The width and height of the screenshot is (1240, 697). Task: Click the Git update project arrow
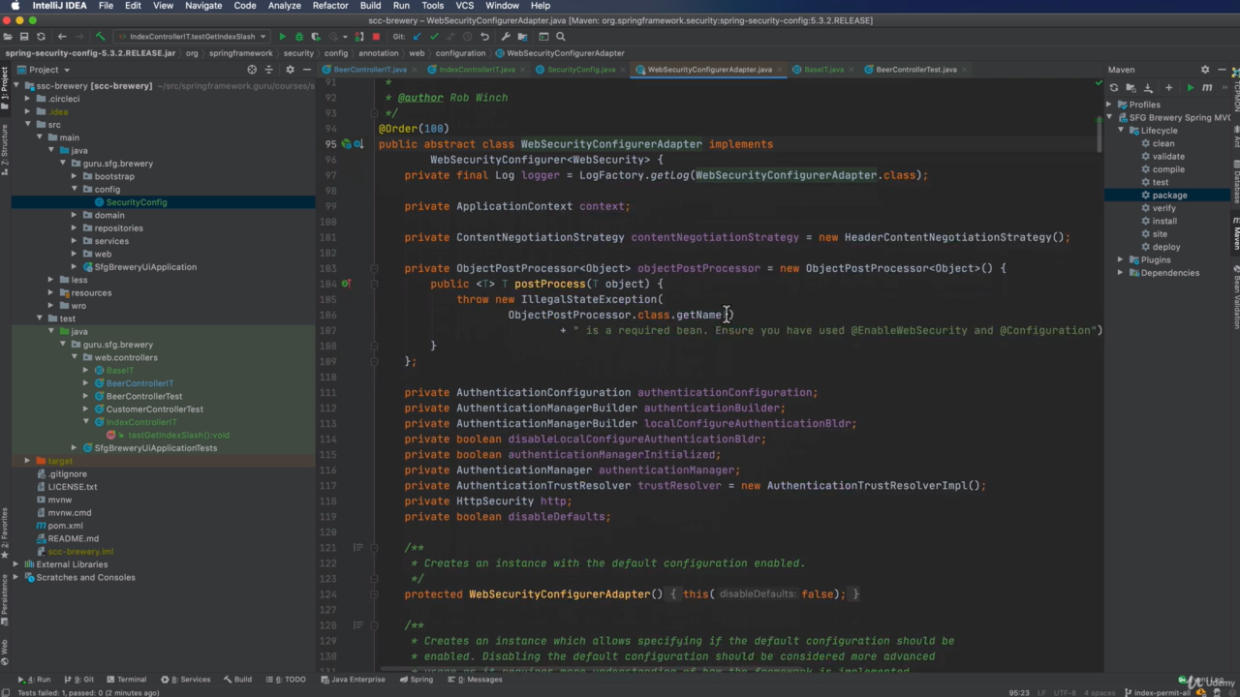click(417, 37)
